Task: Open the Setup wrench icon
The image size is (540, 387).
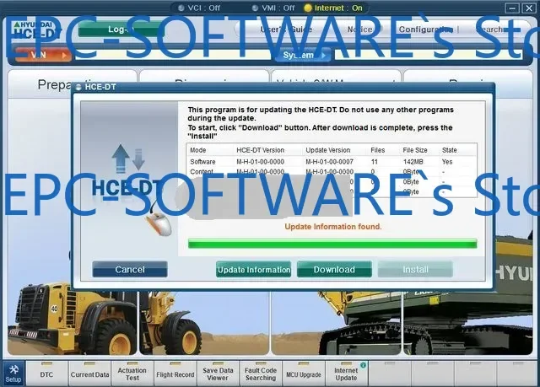Action: pos(13,374)
